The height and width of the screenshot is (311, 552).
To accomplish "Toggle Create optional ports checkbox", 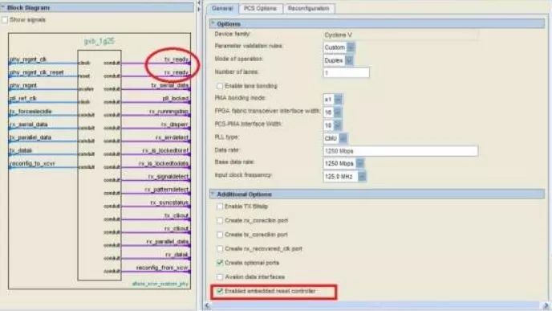I will pos(220,263).
